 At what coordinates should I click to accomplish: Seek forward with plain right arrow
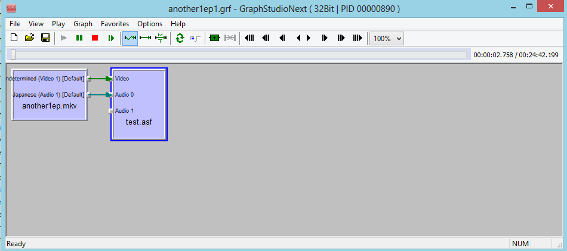(x=309, y=38)
